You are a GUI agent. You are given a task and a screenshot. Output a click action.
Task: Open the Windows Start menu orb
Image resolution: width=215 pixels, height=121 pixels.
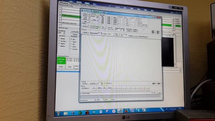pyautogui.click(x=58, y=114)
